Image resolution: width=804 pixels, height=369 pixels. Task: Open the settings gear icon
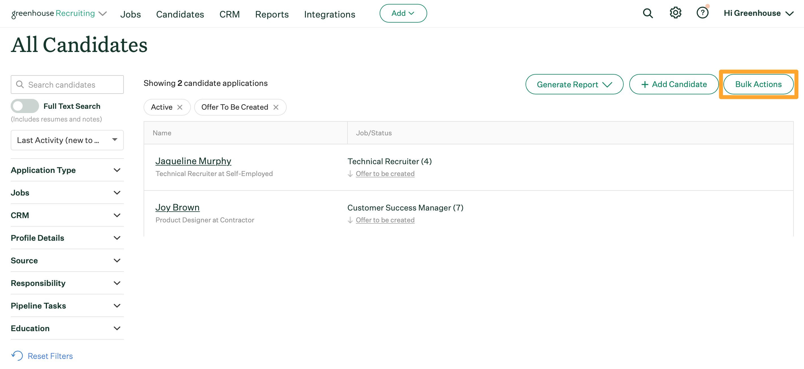tap(675, 13)
